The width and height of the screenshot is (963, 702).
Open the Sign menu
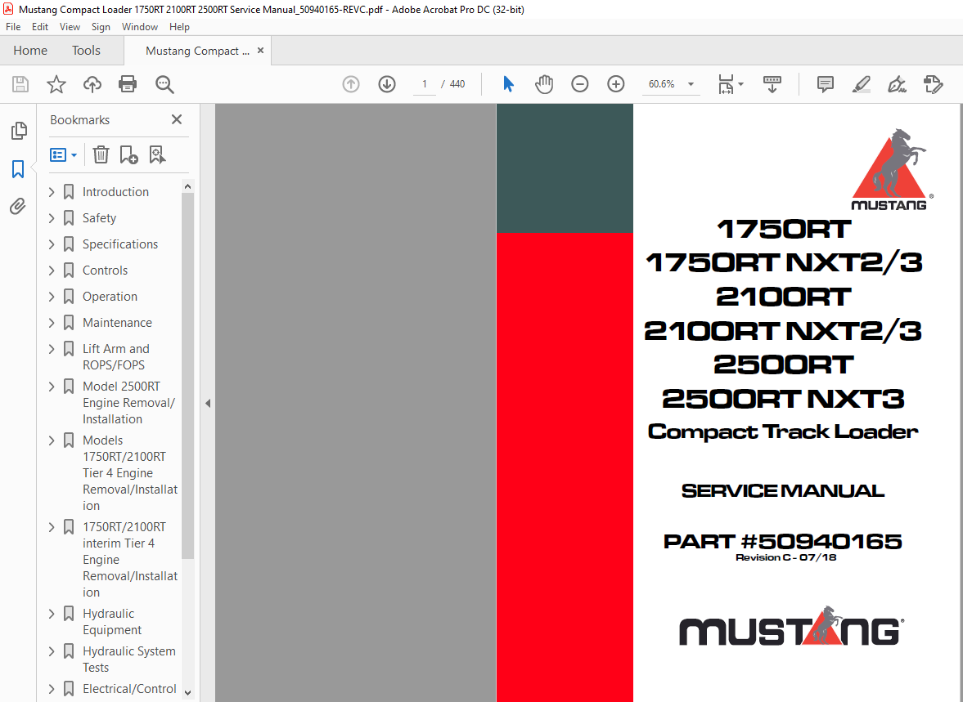[101, 27]
